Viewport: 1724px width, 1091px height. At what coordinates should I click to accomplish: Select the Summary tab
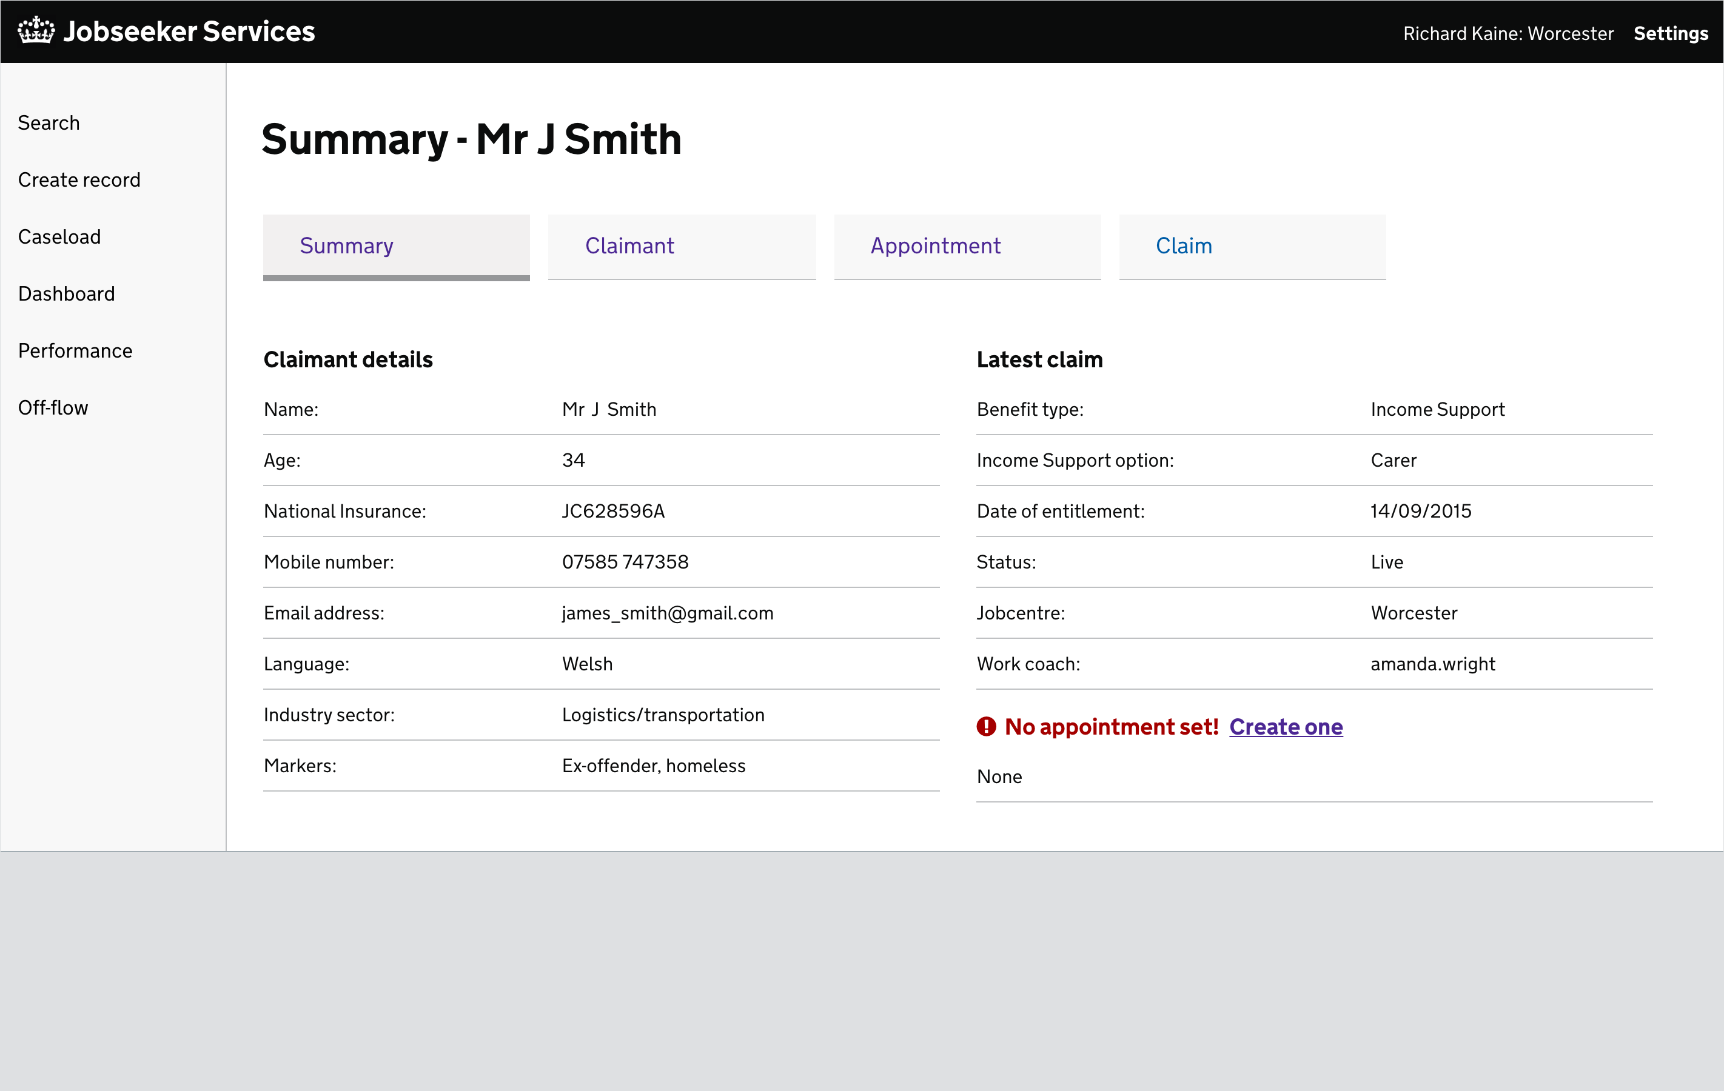tap(346, 245)
